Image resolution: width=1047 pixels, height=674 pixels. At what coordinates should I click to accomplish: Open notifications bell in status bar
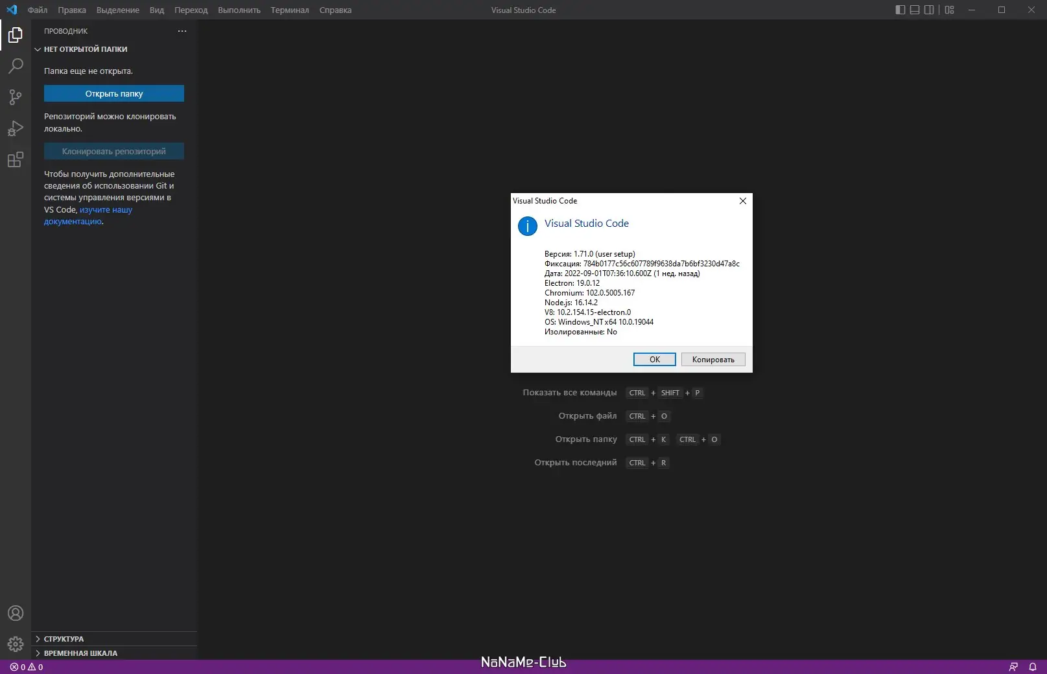(1033, 667)
